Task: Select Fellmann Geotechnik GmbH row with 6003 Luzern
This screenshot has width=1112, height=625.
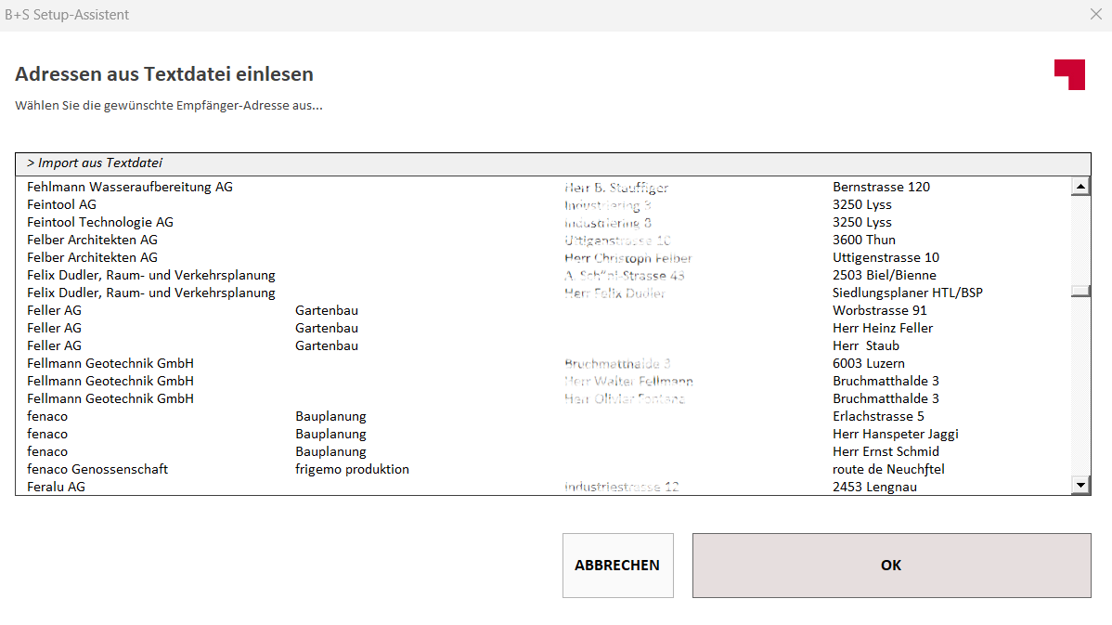Action: pos(543,363)
